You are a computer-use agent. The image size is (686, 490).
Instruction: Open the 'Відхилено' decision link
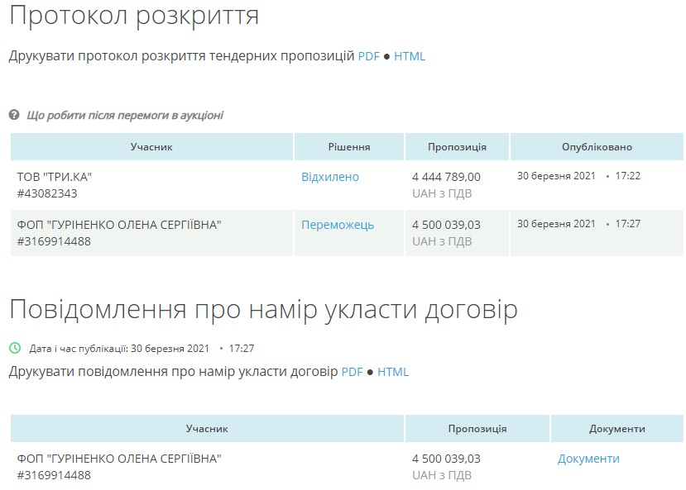330,177
